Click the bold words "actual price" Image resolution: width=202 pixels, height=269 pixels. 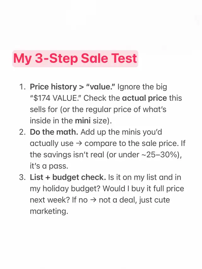tap(144, 98)
